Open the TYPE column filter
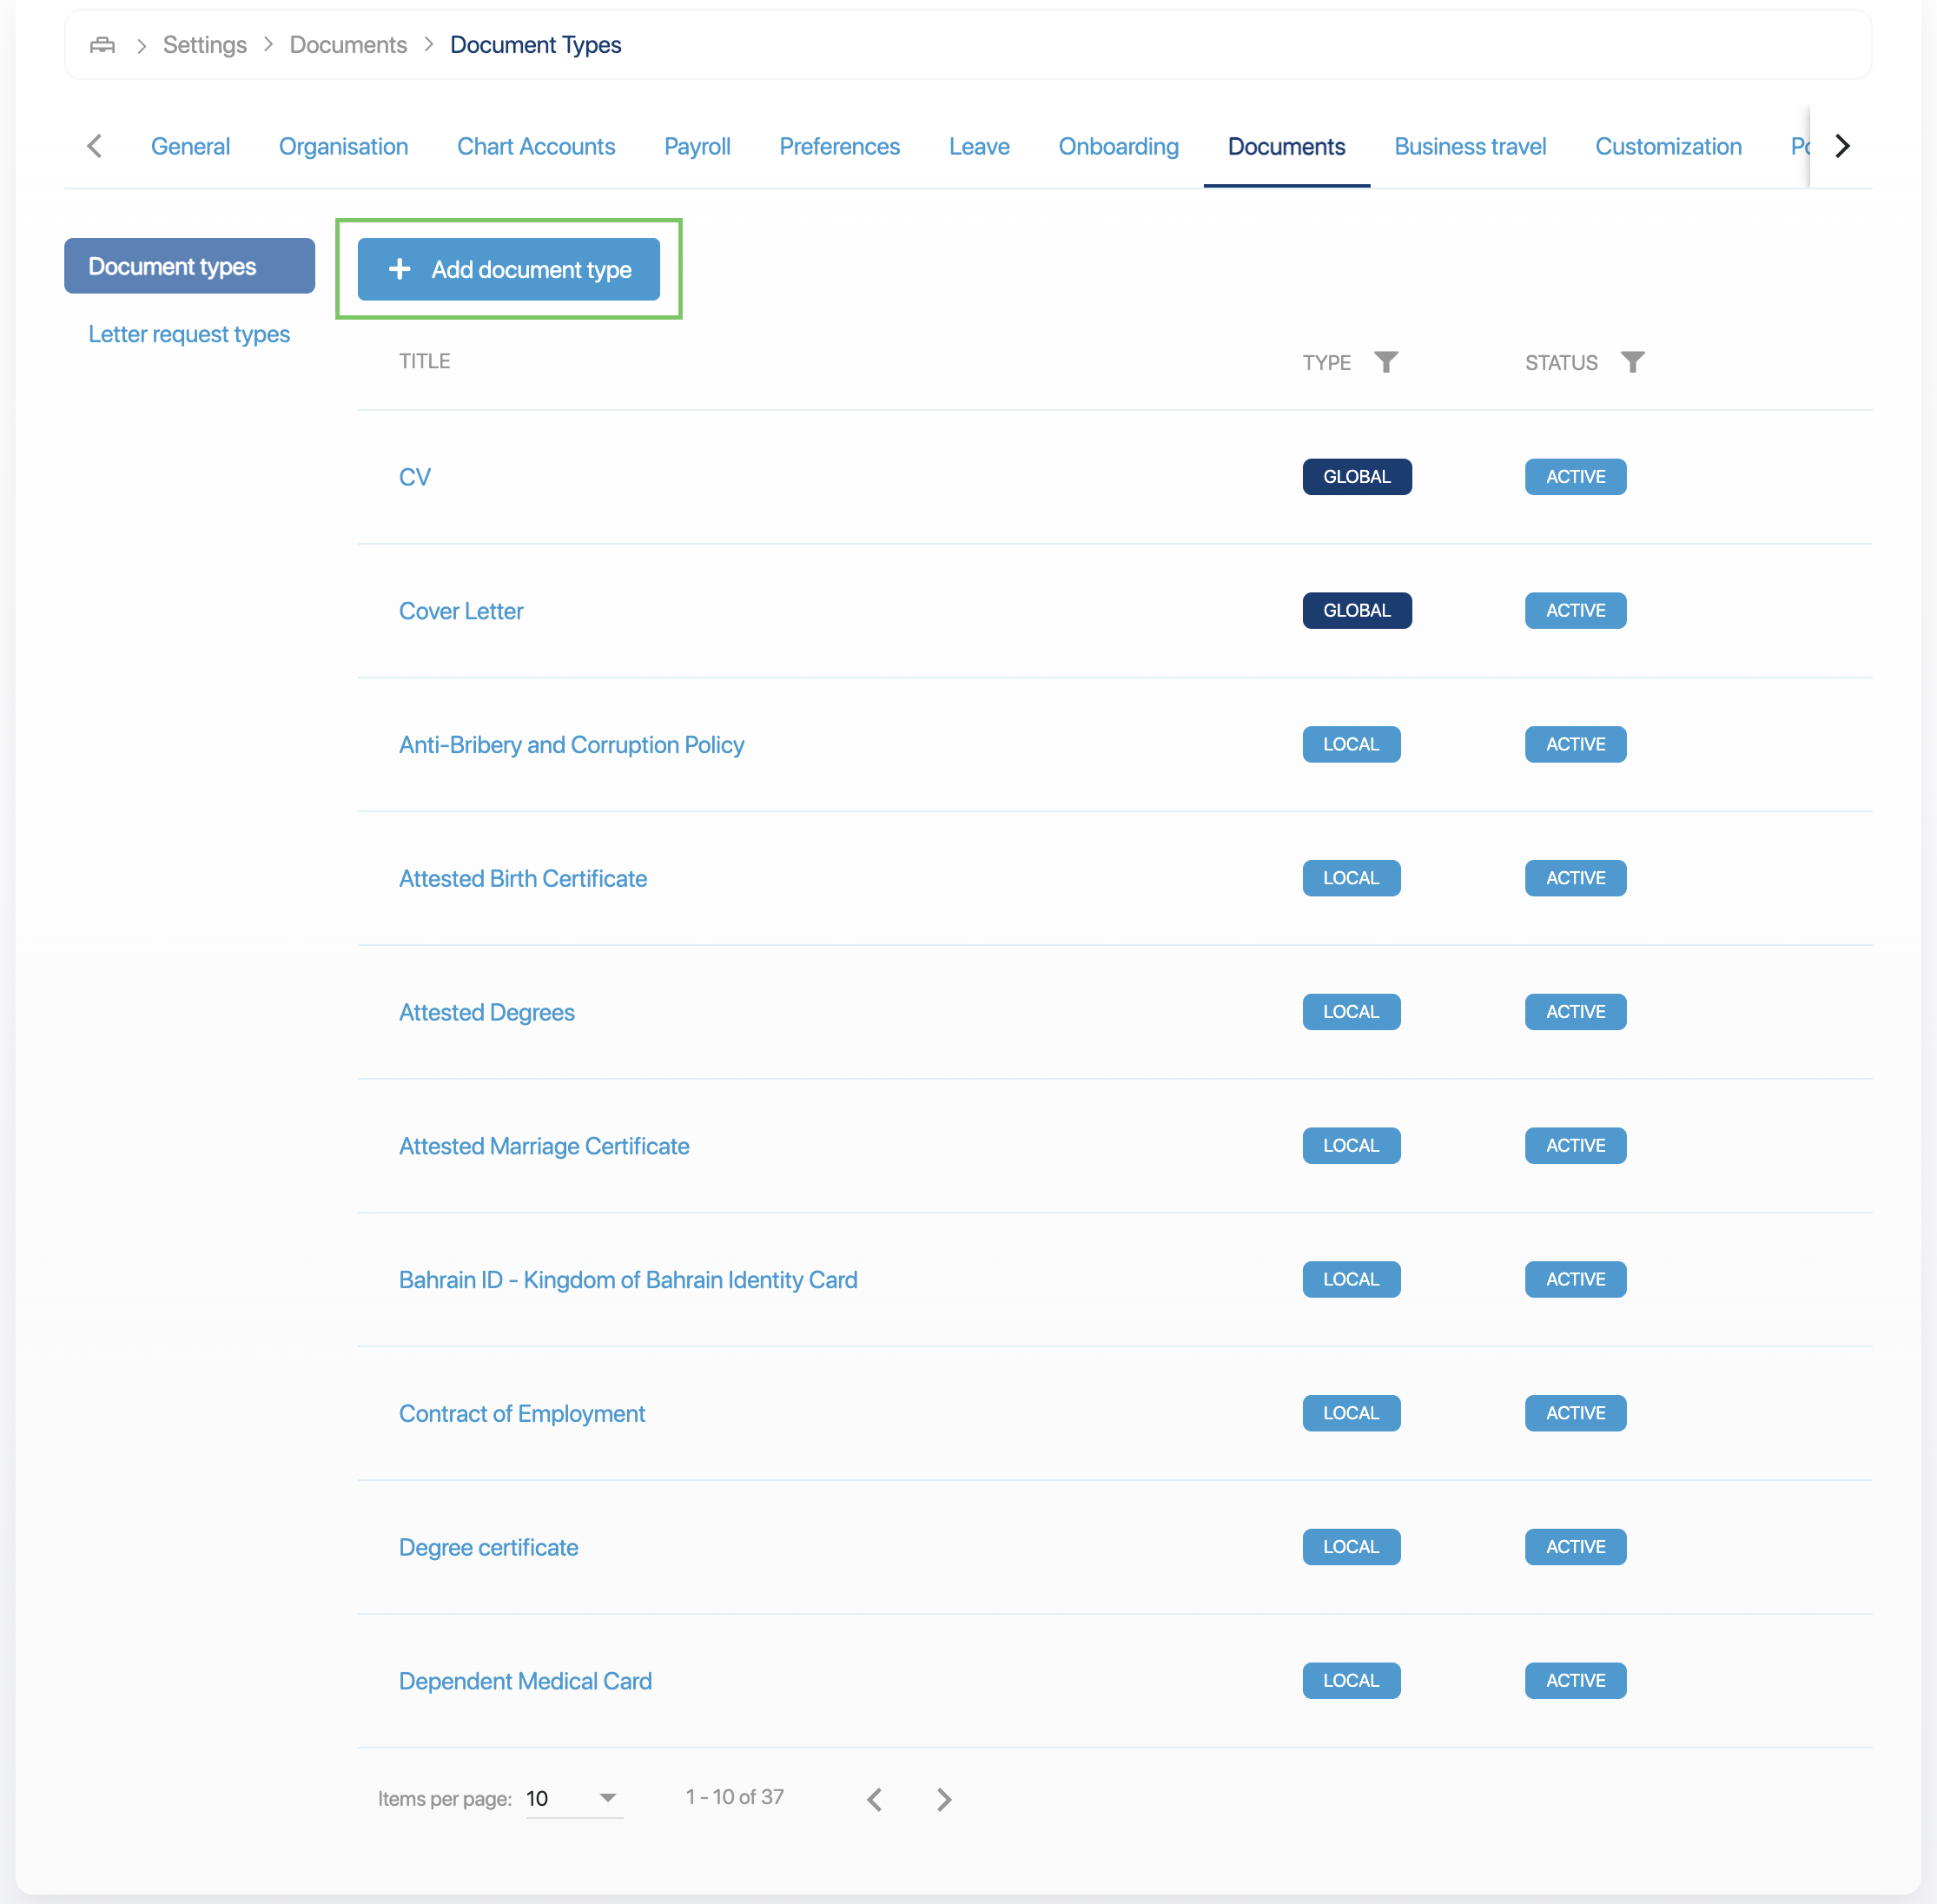The width and height of the screenshot is (1937, 1904). click(x=1387, y=362)
